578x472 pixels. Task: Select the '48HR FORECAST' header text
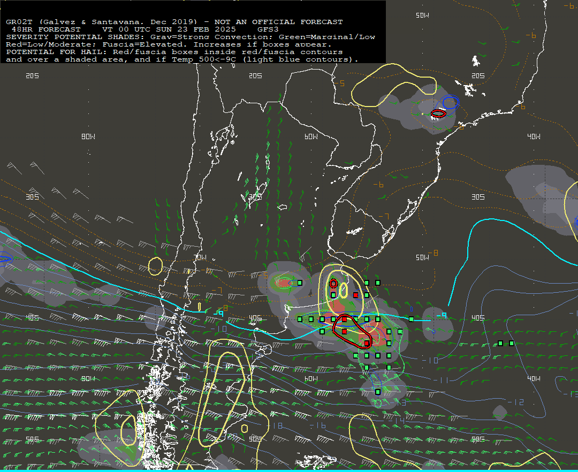(x=46, y=29)
